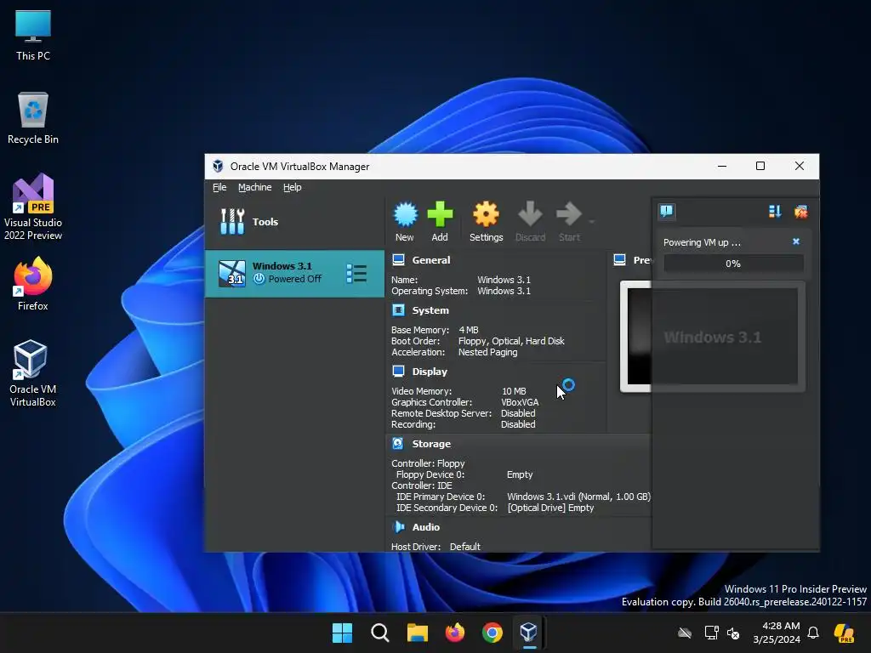Click the Video Memory 10 MB value

[514, 391]
